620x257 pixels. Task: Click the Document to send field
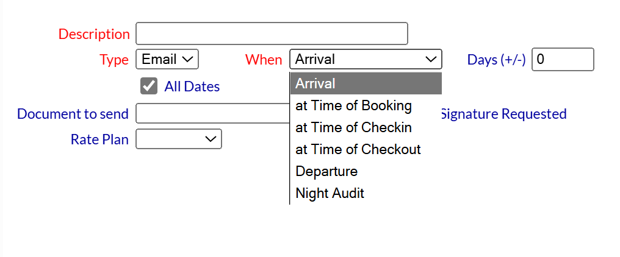pyautogui.click(x=212, y=114)
